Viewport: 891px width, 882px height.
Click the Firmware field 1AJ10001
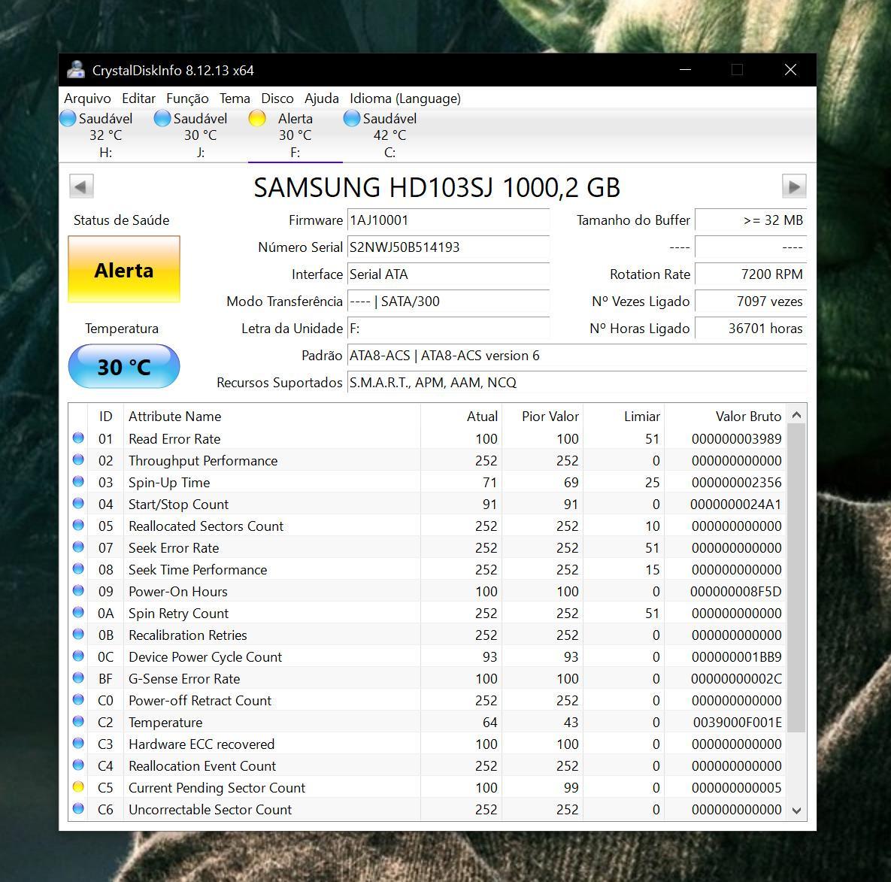click(448, 220)
